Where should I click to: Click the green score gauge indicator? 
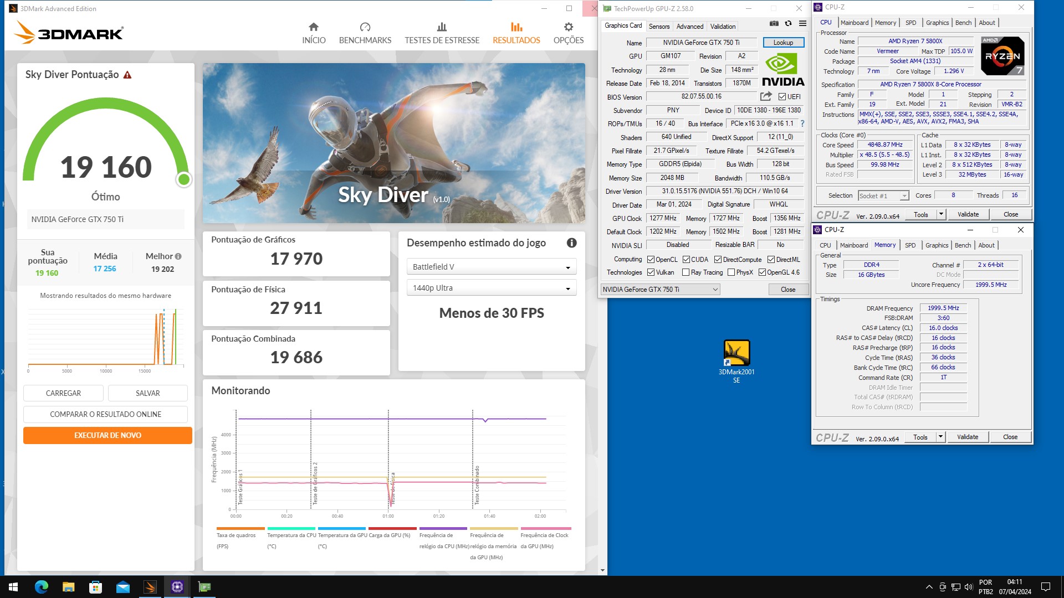point(184,179)
